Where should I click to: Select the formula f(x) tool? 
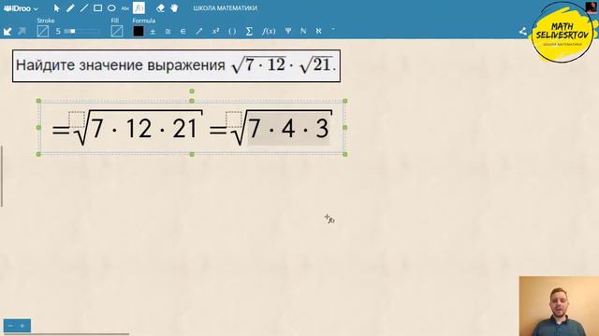coord(139,8)
